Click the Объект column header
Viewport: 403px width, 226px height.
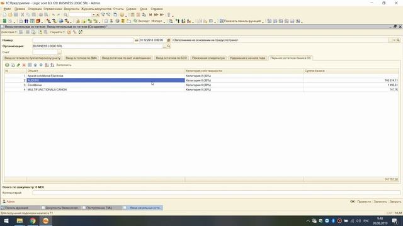(x=106, y=71)
